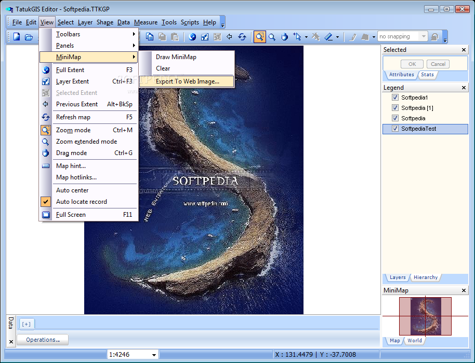This screenshot has height=363, width=475.
Task: Select the arrow Select tool in toolbar
Action: (x=297, y=37)
